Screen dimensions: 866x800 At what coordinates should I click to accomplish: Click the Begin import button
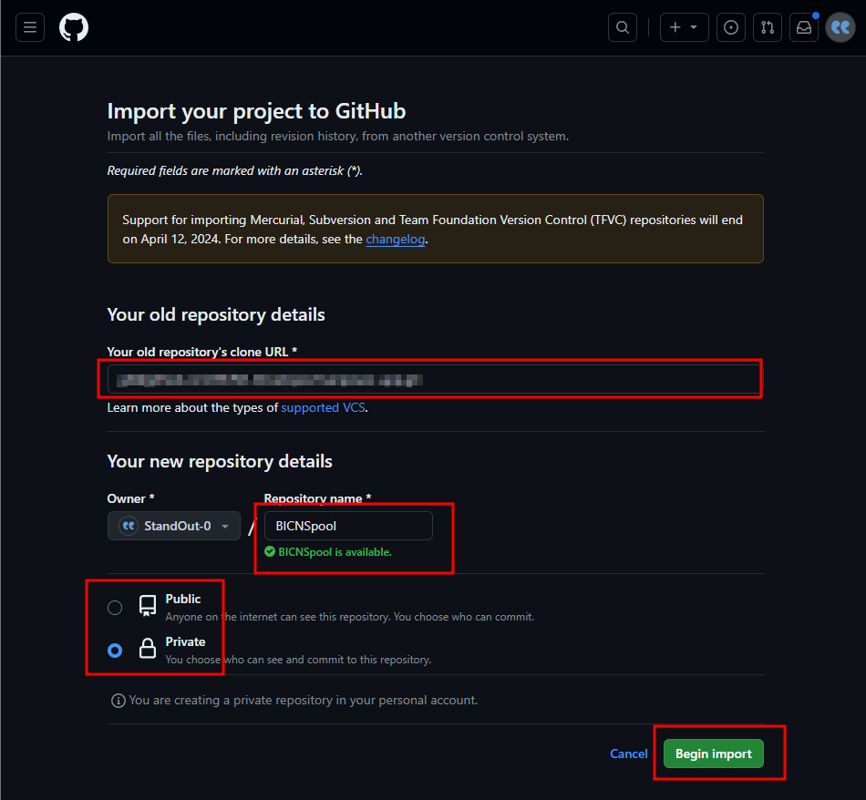pyautogui.click(x=714, y=754)
